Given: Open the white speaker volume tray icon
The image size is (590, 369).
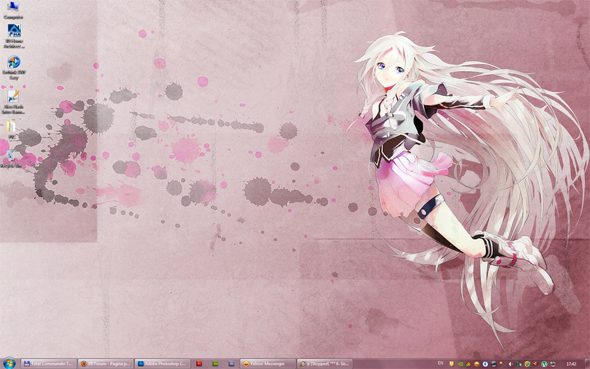Looking at the screenshot, I should point(511,364).
